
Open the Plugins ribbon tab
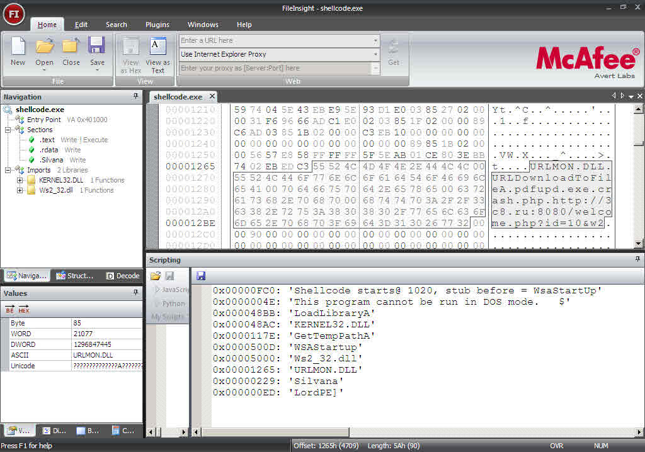(x=157, y=25)
